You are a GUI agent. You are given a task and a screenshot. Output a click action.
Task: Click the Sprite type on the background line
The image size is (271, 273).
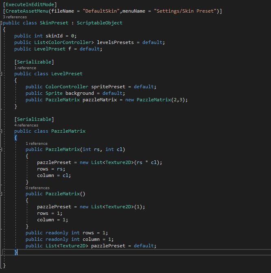tap(54, 93)
